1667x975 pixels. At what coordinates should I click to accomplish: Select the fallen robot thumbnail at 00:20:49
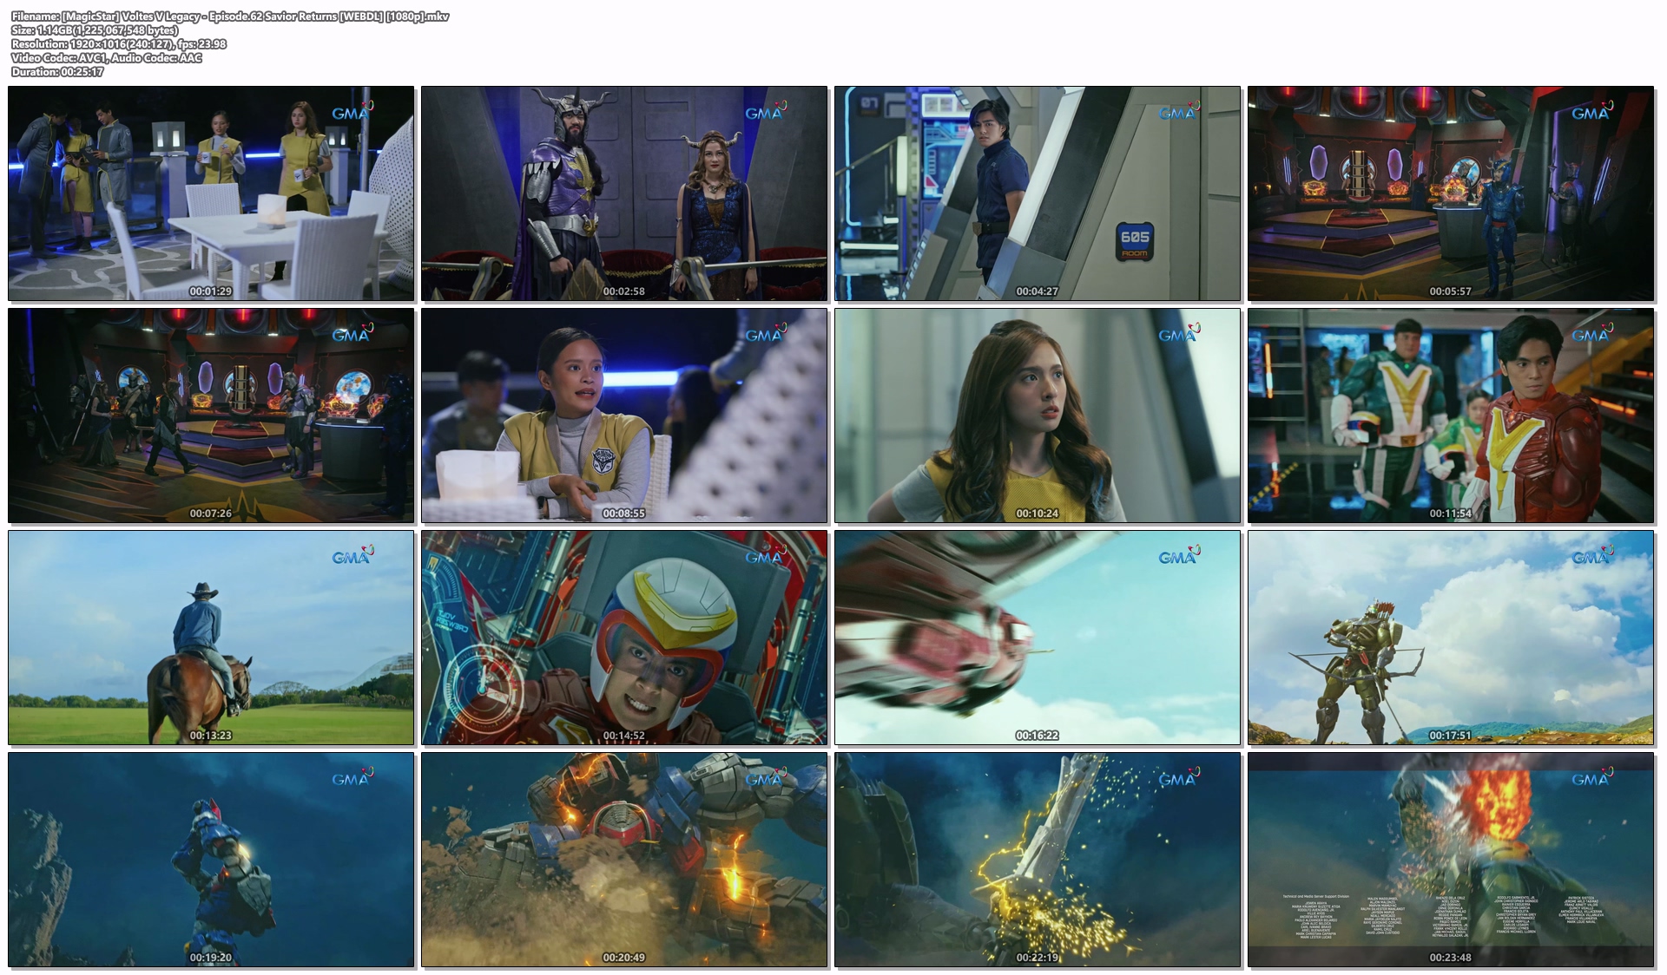(x=624, y=860)
